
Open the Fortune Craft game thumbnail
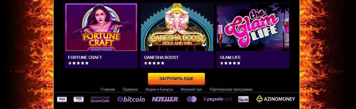(101, 27)
